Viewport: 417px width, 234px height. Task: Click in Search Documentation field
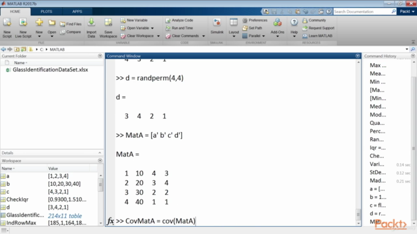click(362, 12)
